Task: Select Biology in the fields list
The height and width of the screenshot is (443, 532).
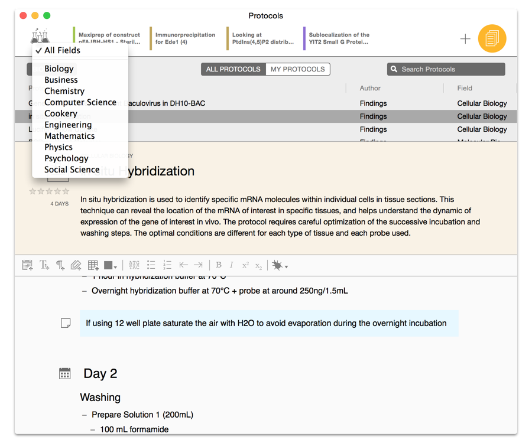Action: point(59,69)
